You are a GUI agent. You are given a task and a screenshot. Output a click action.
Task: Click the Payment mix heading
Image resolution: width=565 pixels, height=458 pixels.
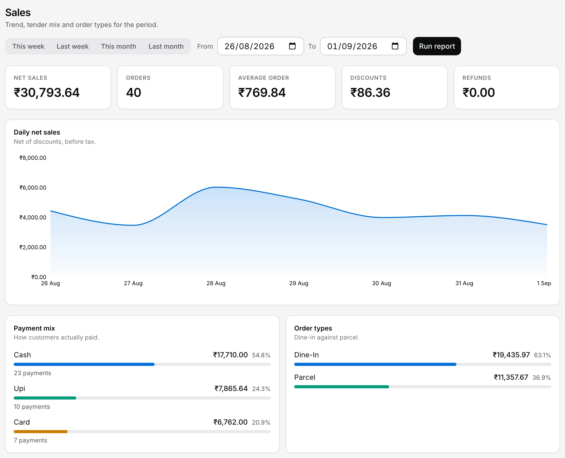[x=34, y=328]
